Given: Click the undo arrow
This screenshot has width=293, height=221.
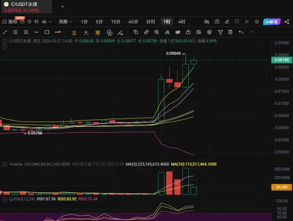Looking at the screenshot, I should 241,32.
